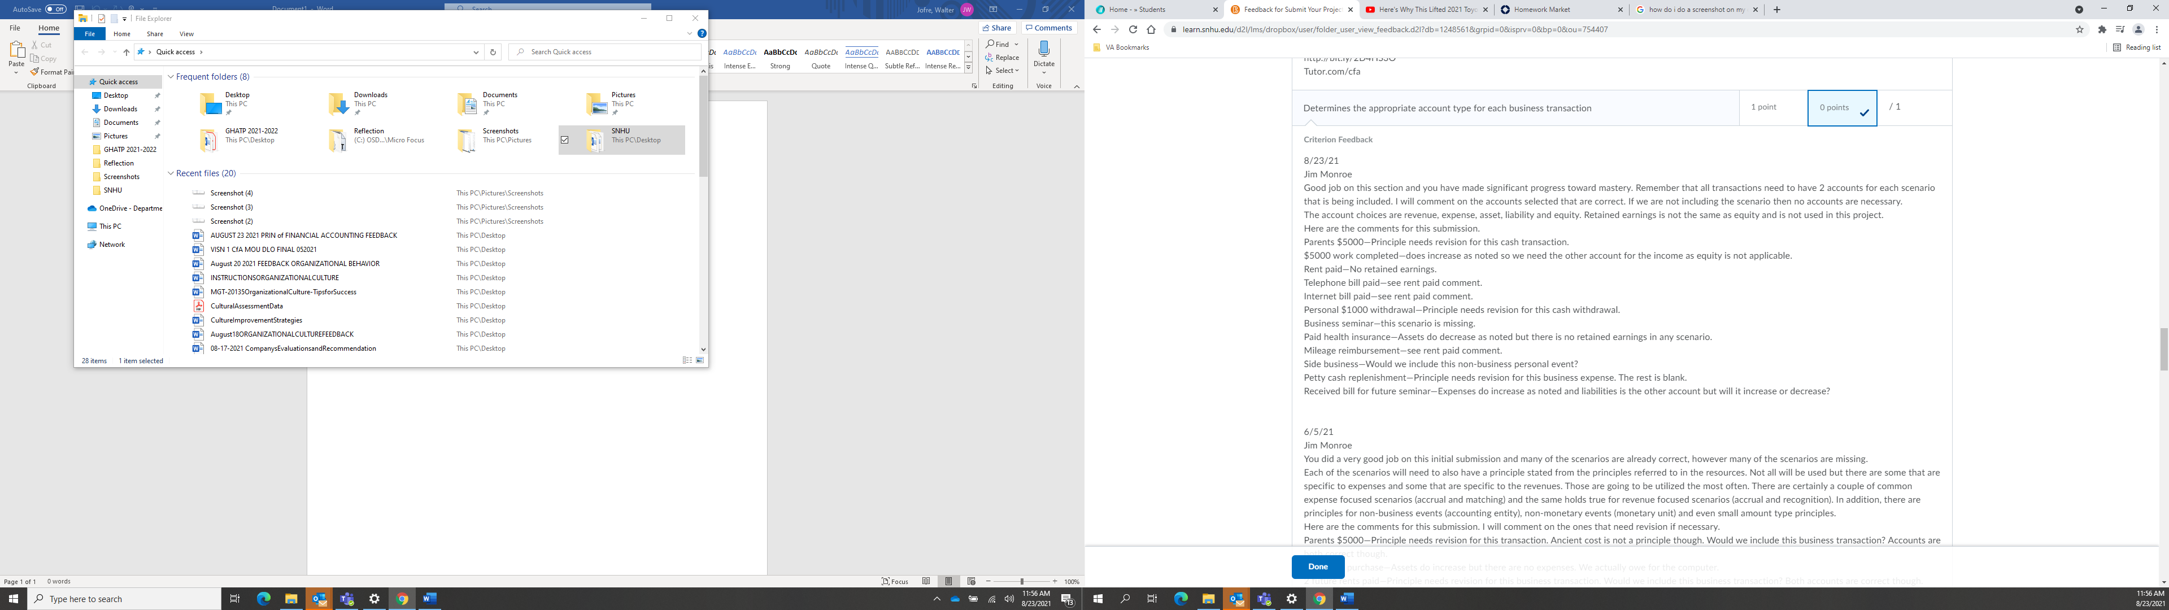Viewport: 2169px width, 610px height.
Task: Switch Word to Read Mode view
Action: coord(926,581)
